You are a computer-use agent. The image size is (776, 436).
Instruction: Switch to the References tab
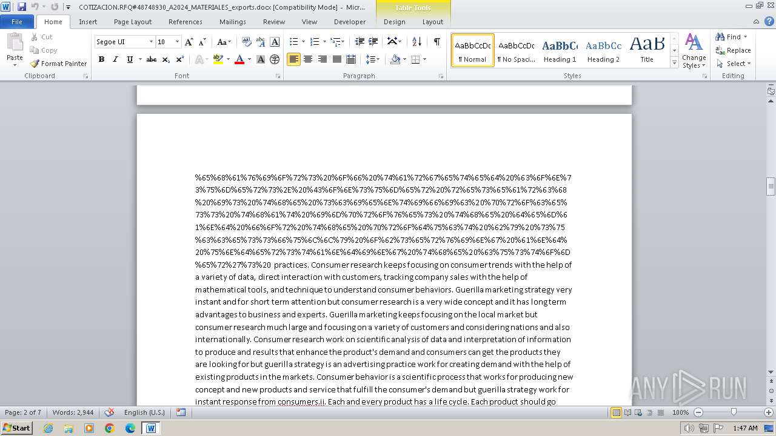tap(186, 22)
